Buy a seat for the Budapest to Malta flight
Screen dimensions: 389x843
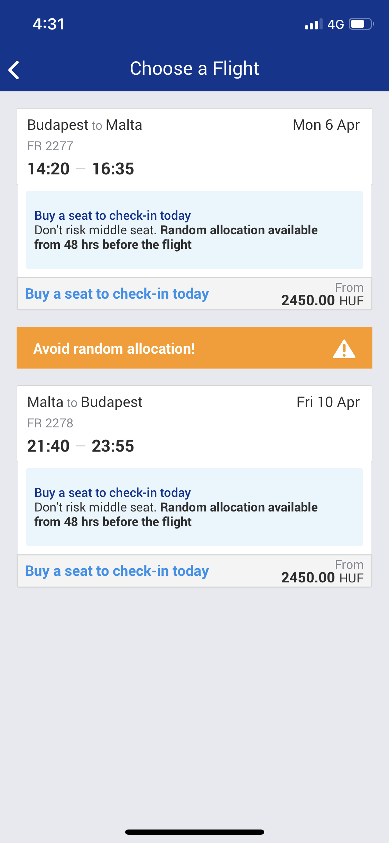[117, 294]
